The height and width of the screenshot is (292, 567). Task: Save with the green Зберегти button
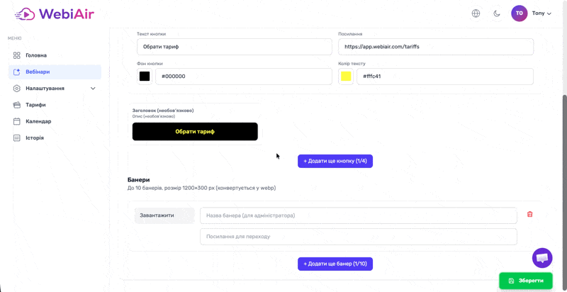click(x=526, y=281)
